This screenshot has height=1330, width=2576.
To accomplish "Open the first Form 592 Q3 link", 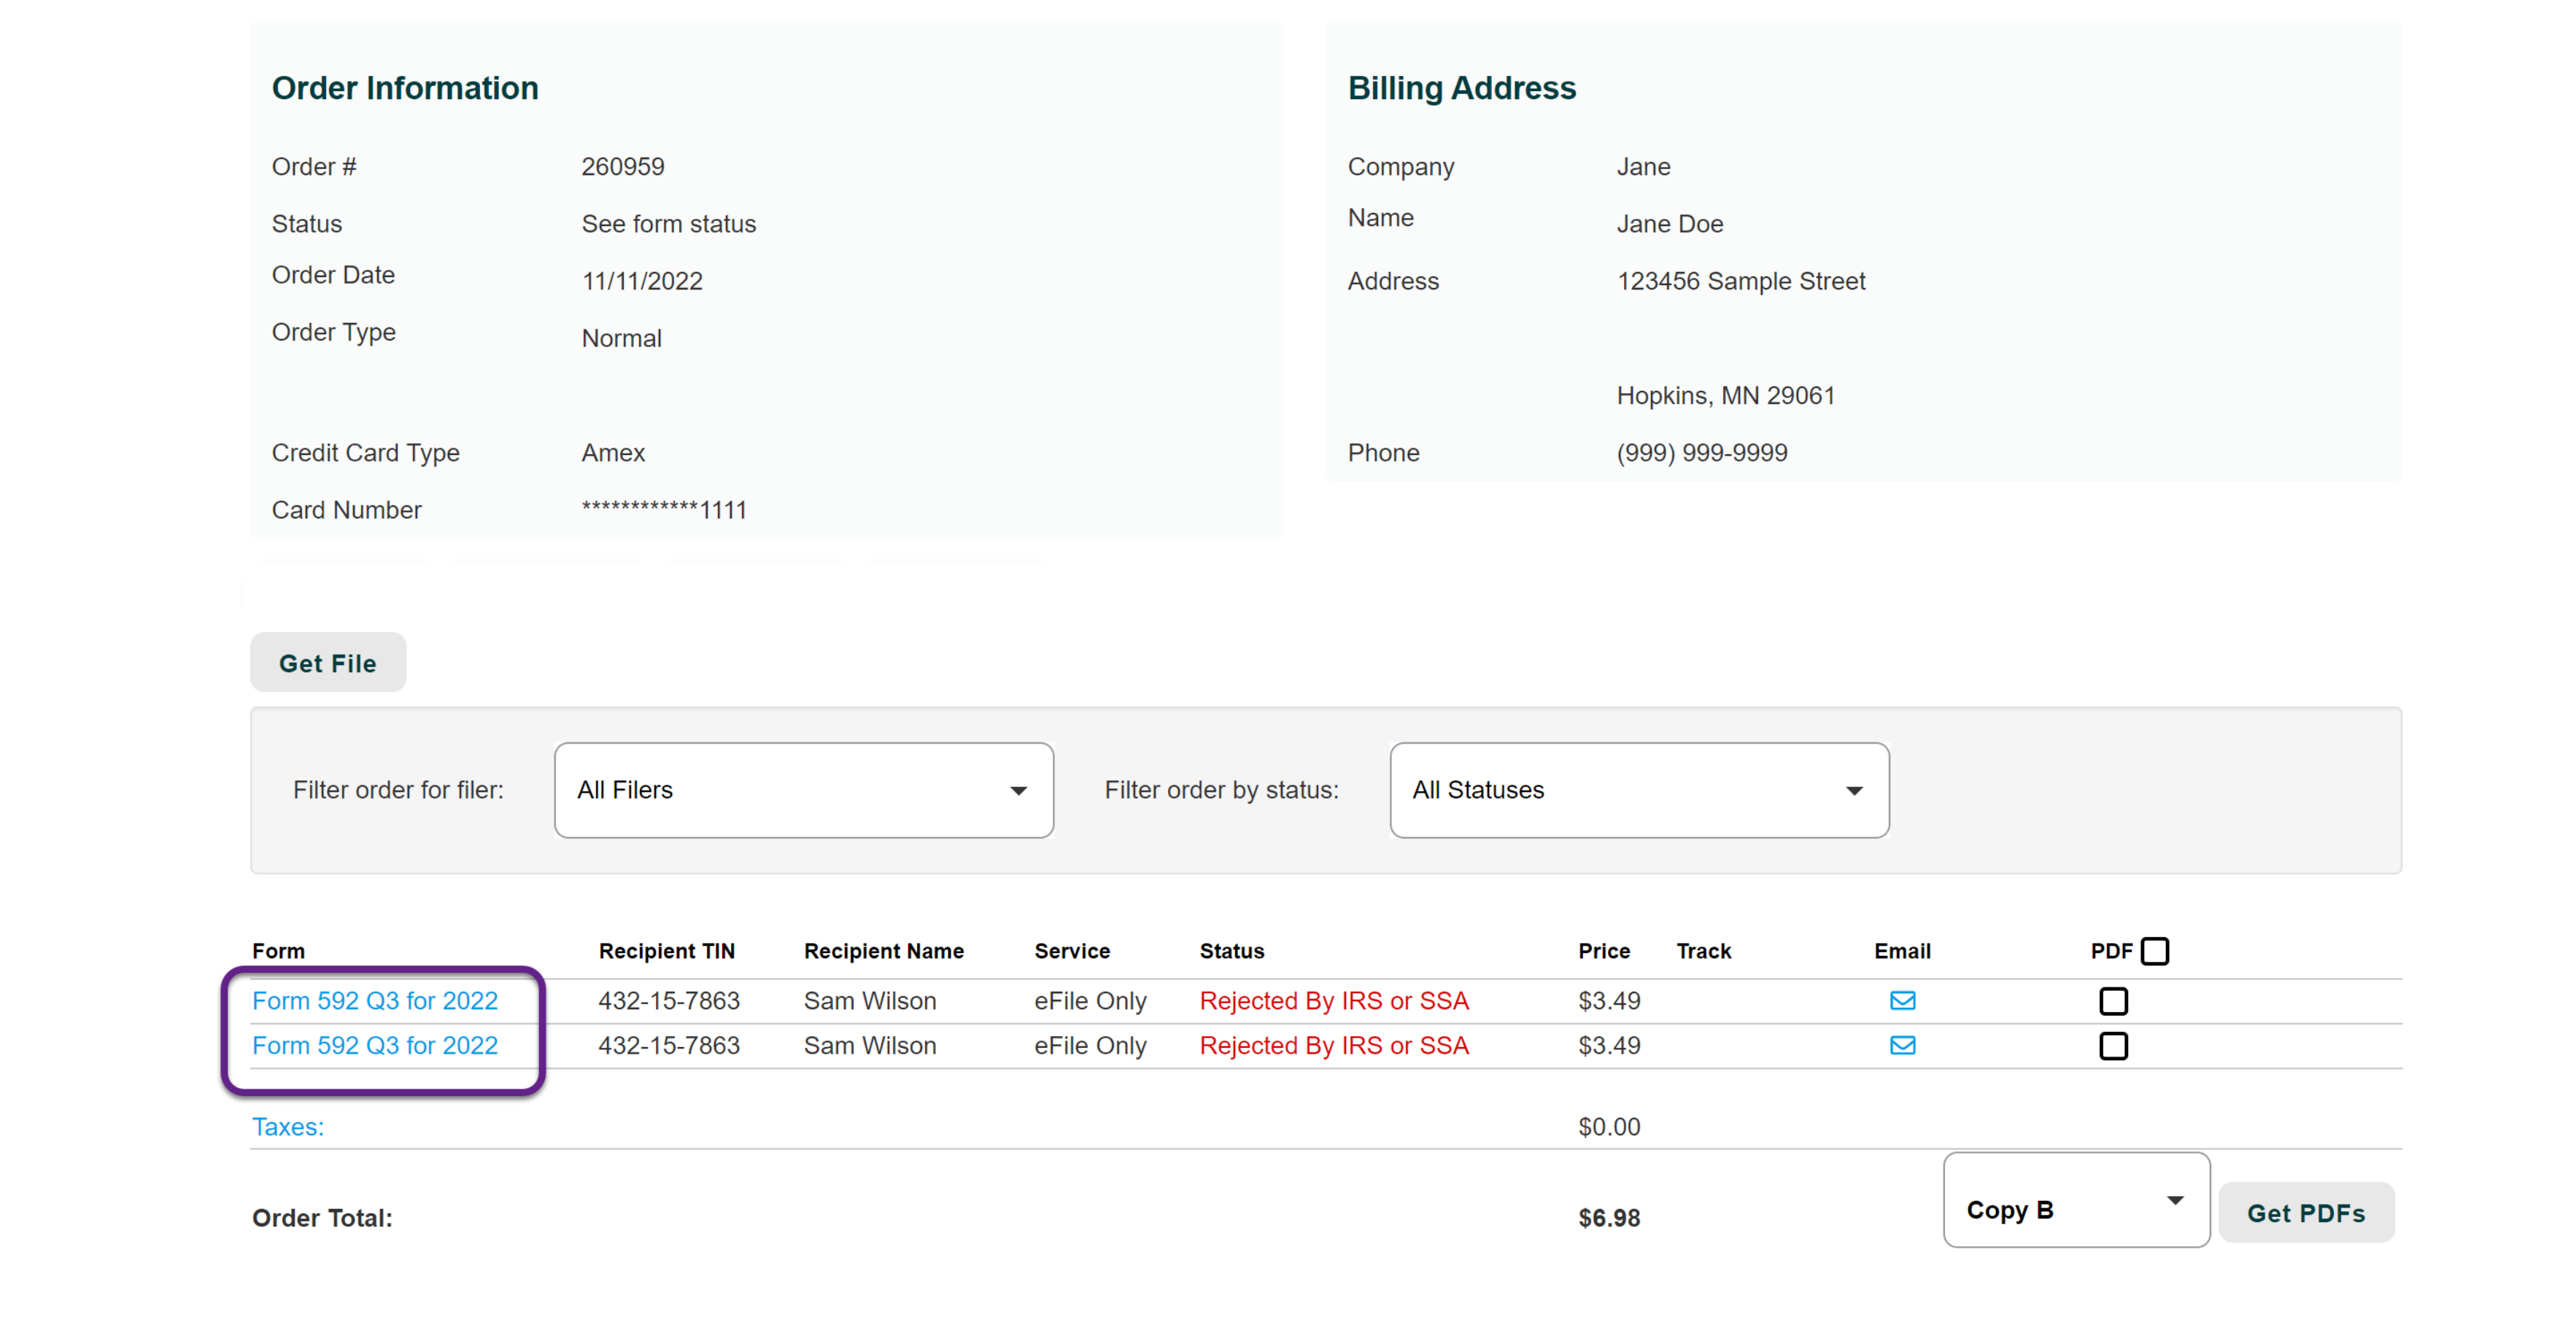I will tap(375, 1000).
